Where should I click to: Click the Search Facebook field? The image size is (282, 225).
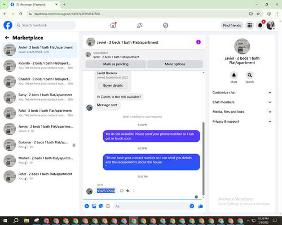pos(45,25)
